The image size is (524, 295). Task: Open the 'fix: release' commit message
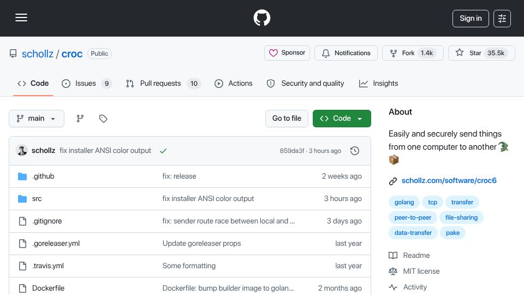click(179, 176)
